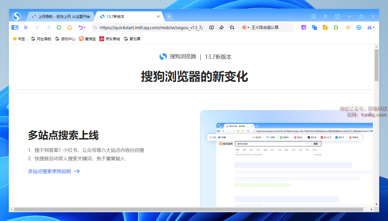This screenshot has width=388, height=221.
Task: Open the translate page tool
Action: [x=315, y=27]
